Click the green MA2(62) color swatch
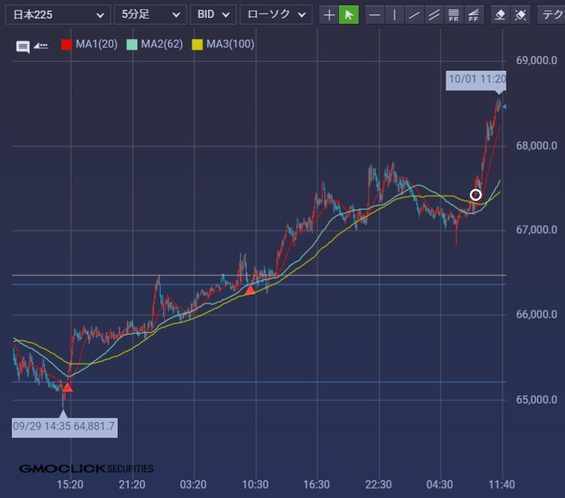The width and height of the screenshot is (565, 498). 132,45
